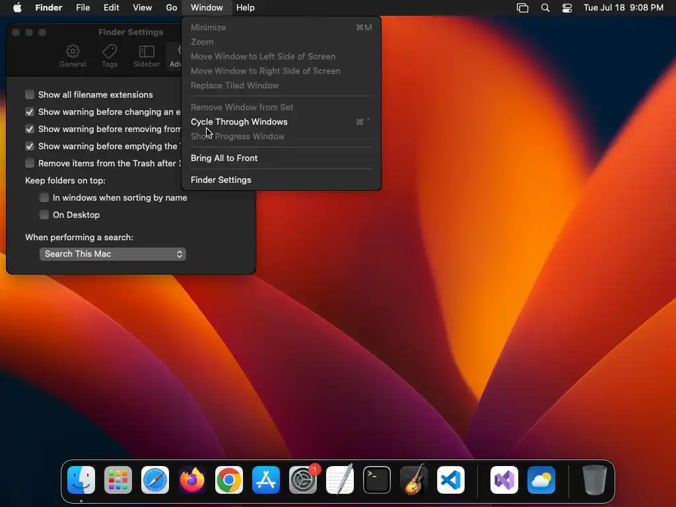Select Finder Settings in Window menu

tap(281, 180)
